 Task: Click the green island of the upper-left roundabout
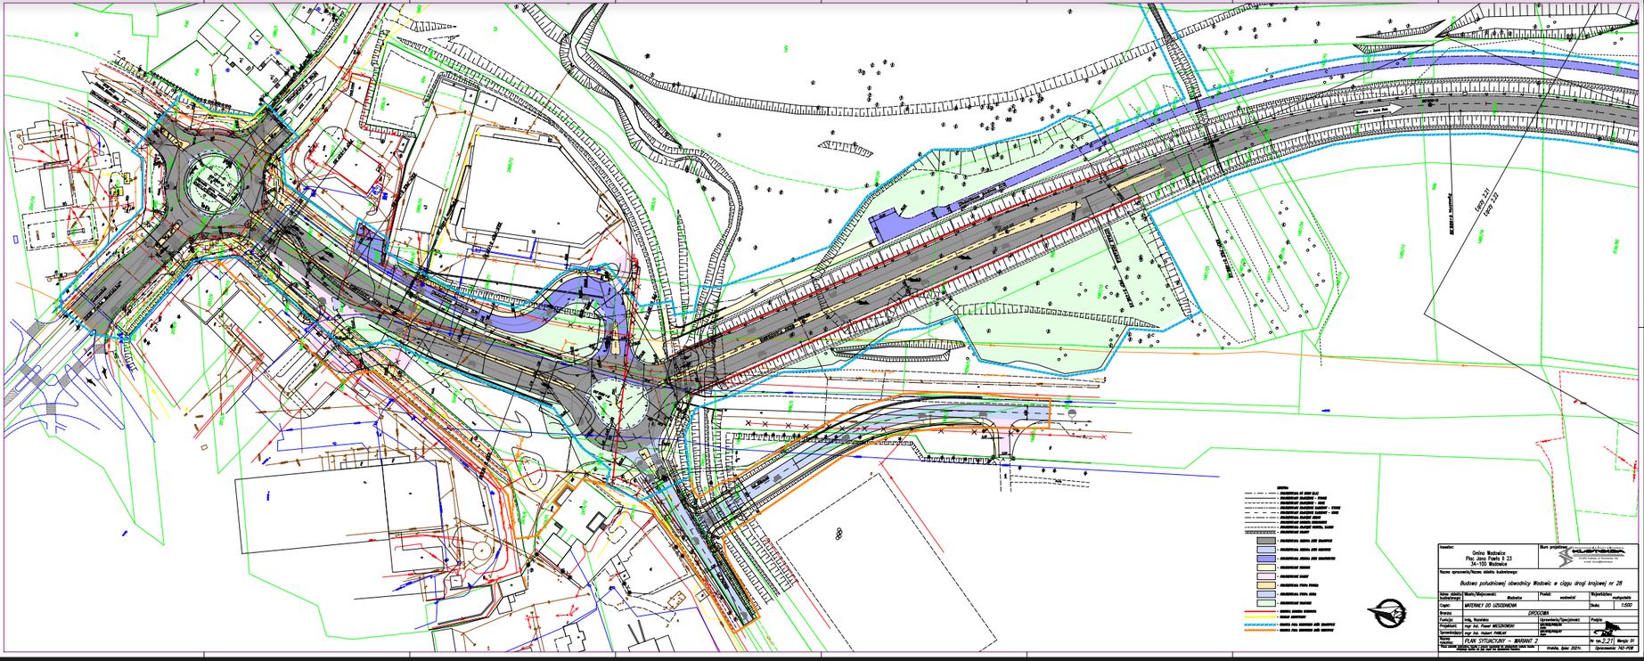[213, 182]
